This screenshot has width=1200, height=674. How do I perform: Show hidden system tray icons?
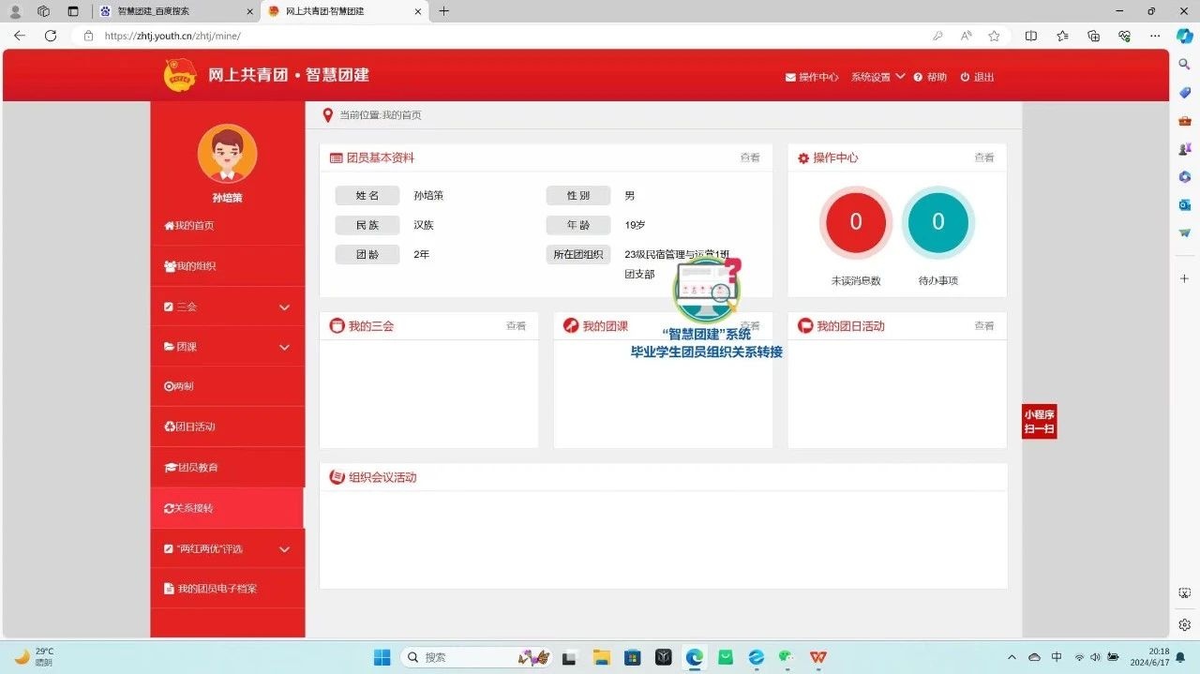(1011, 657)
